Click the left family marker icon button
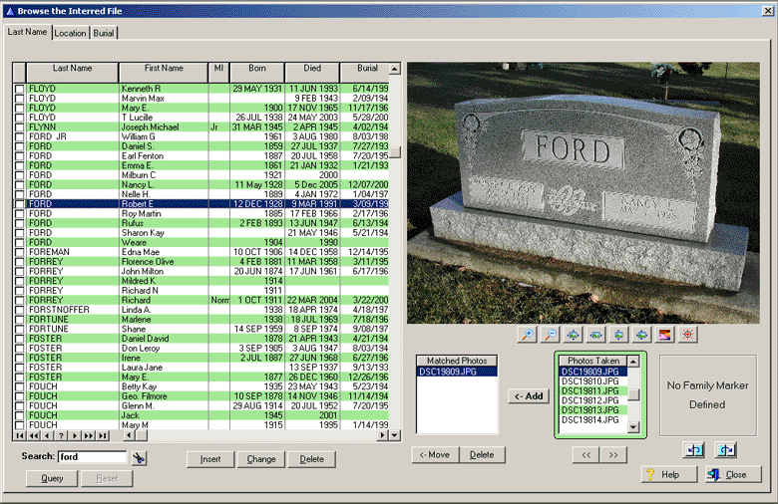Image resolution: width=778 pixels, height=504 pixels. tap(695, 450)
